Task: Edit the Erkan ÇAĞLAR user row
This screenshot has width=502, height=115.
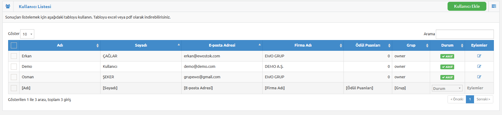Action: 479,56
